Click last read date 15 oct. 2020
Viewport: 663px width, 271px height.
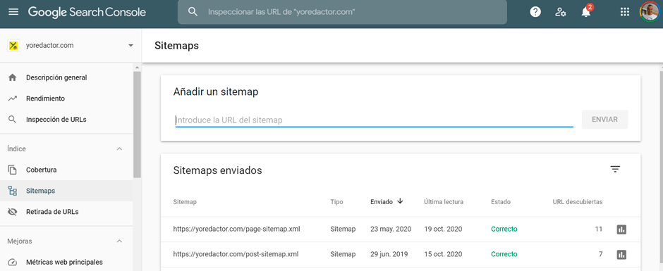[x=443, y=254]
